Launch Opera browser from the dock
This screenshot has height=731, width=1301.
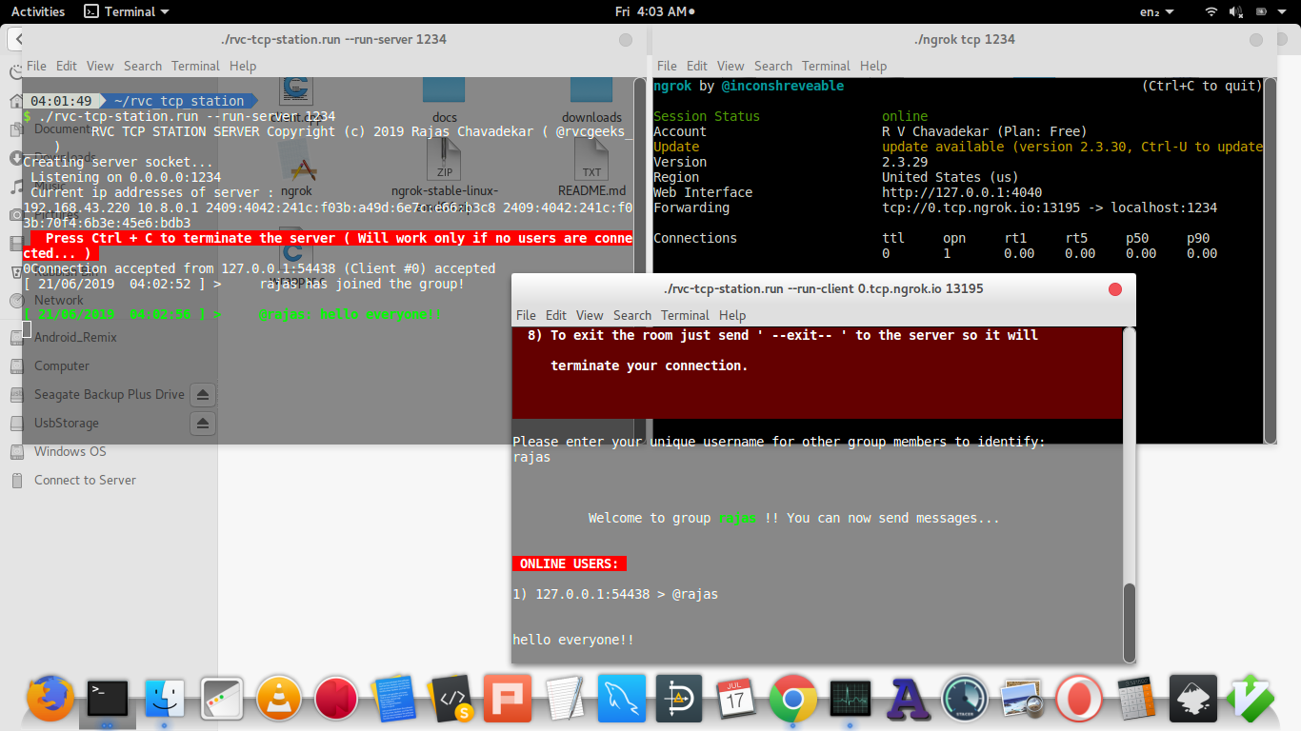pyautogui.click(x=1078, y=699)
